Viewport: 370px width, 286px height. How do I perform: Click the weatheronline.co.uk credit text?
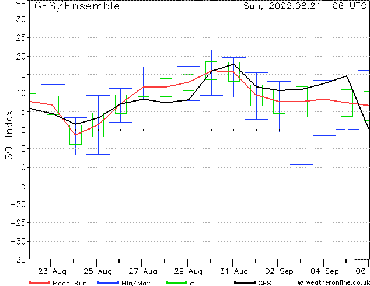tap(334, 282)
